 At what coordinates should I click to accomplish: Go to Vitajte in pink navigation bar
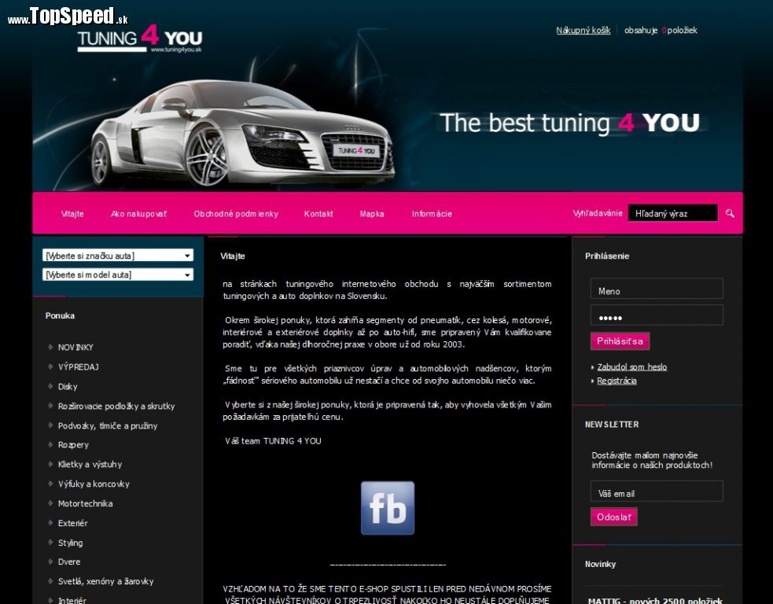coord(72,214)
